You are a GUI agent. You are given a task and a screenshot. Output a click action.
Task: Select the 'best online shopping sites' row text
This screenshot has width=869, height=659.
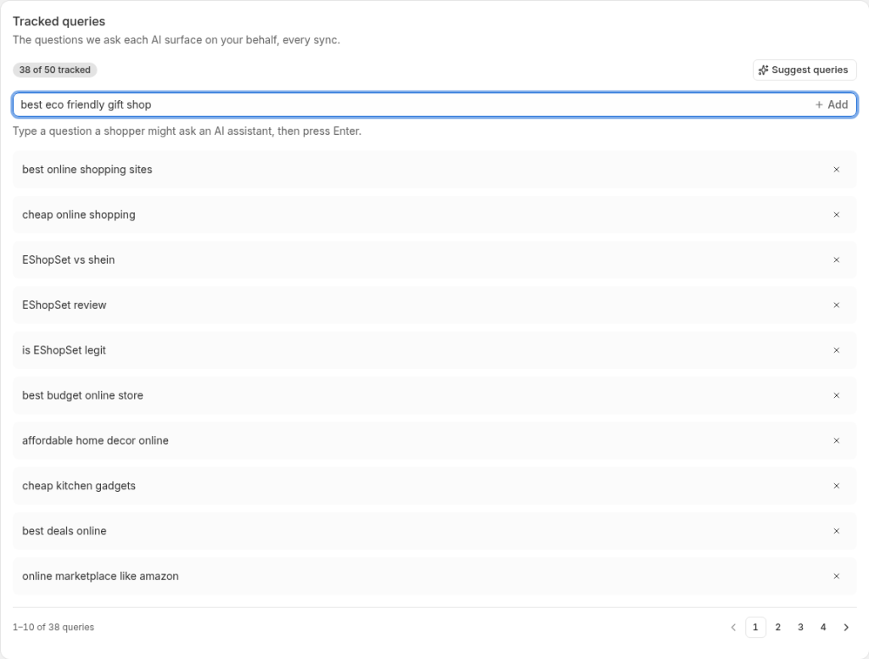pos(87,170)
